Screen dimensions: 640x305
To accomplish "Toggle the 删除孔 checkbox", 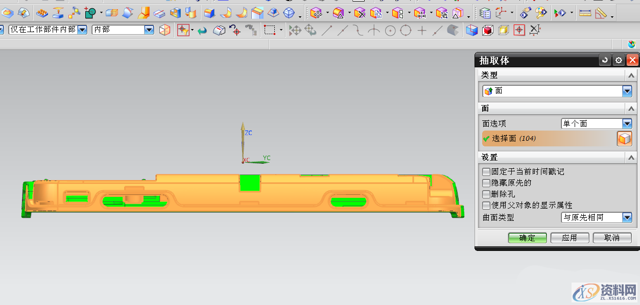I will tap(486, 194).
